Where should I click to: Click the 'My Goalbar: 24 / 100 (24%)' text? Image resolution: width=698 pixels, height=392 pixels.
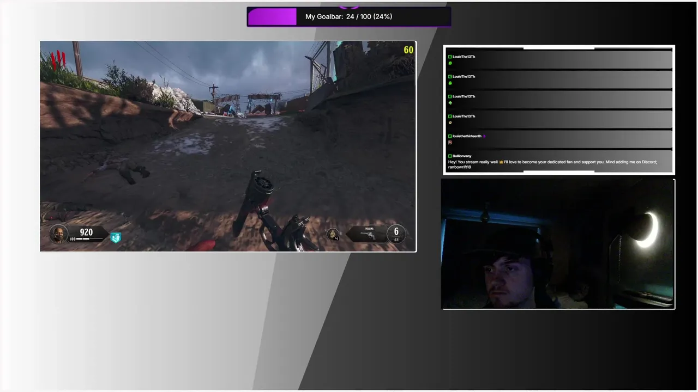pyautogui.click(x=348, y=17)
